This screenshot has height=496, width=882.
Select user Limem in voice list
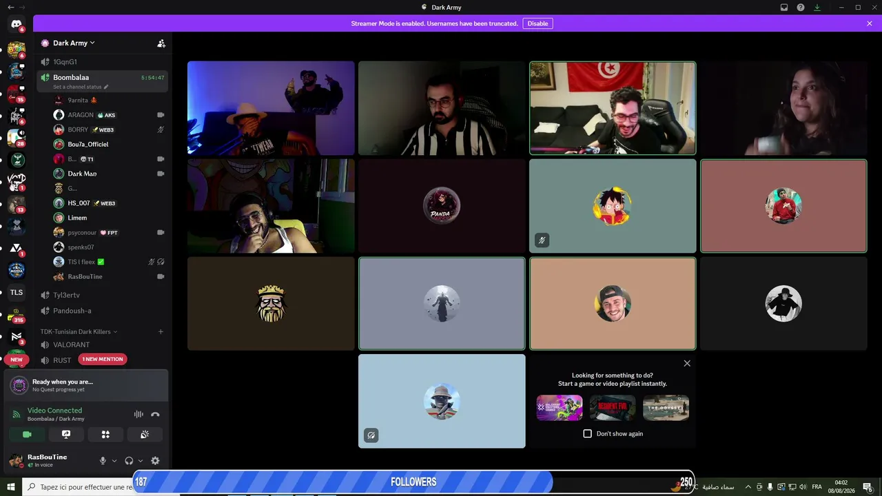109,218
